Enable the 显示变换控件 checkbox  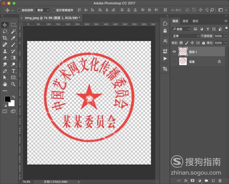[x=54, y=10]
